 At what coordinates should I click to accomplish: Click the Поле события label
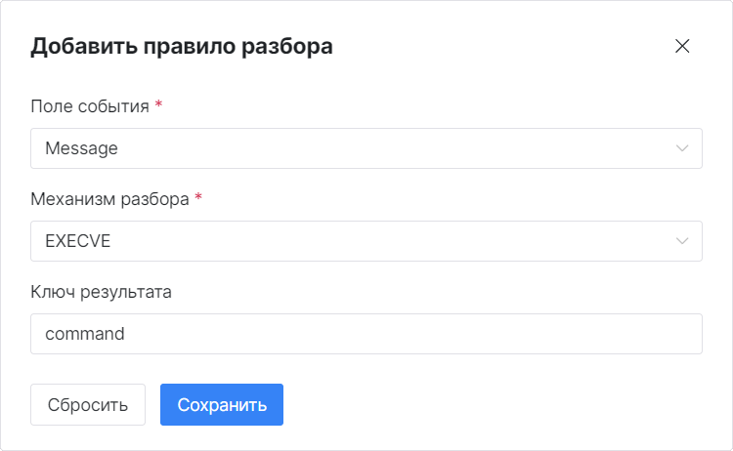[x=90, y=106]
